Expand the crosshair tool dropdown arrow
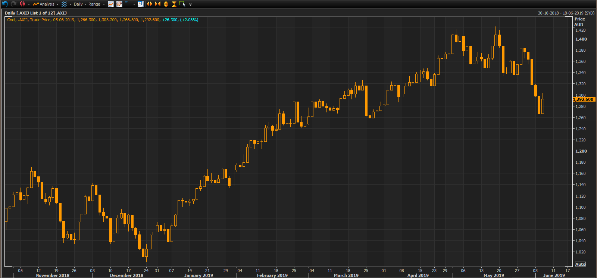The height and width of the screenshot is (278, 597). (134, 4)
